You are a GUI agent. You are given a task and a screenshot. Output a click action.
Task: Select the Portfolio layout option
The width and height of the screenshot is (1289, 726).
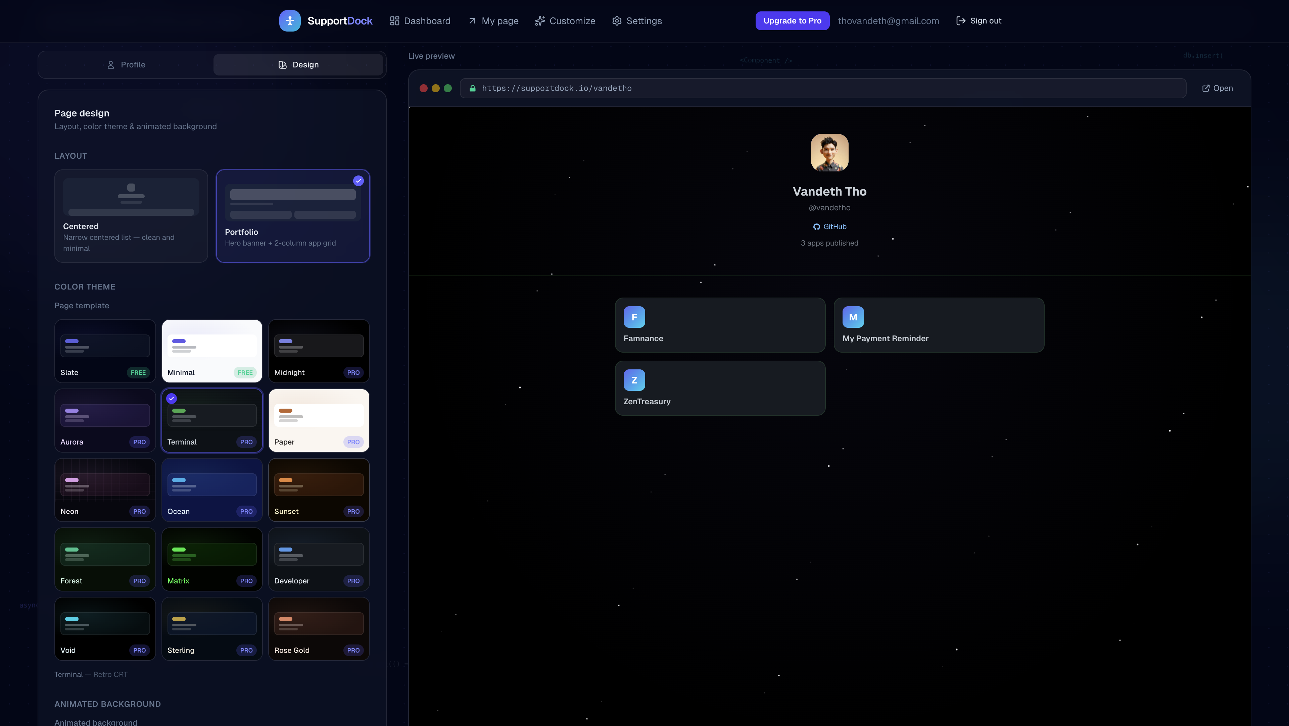pyautogui.click(x=293, y=216)
